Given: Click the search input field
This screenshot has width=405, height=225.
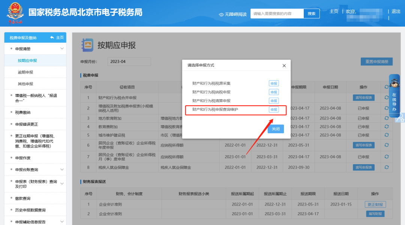Looking at the screenshot, I should point(277,13).
